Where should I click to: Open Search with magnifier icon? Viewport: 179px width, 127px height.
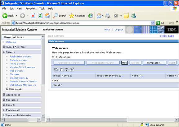[x=55, y=16]
